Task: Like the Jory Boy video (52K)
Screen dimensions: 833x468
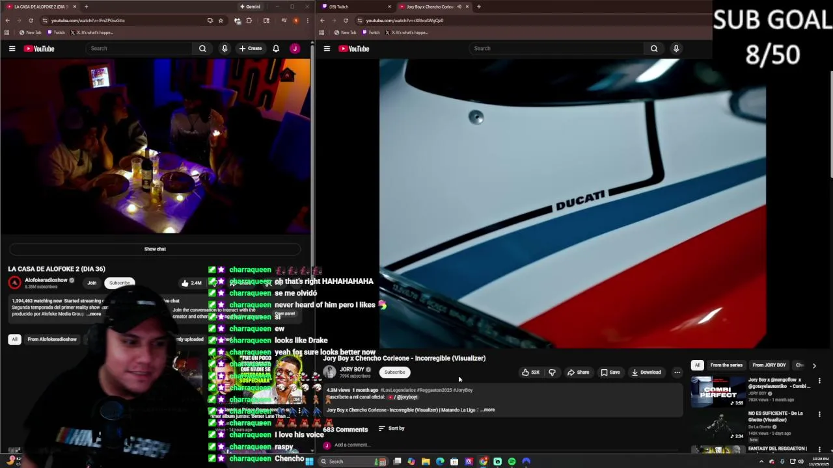Action: click(530, 372)
